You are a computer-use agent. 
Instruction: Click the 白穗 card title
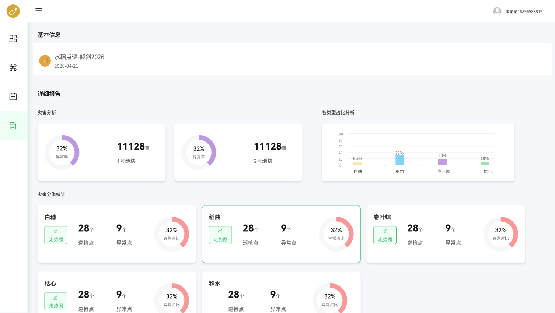click(x=50, y=217)
